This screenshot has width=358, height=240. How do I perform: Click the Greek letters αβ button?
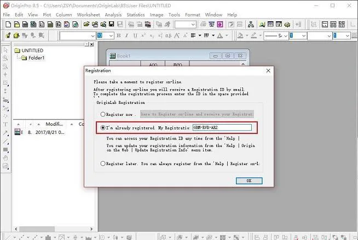[x=168, y=36]
